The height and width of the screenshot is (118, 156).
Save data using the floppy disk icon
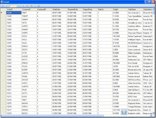coord(38,6)
